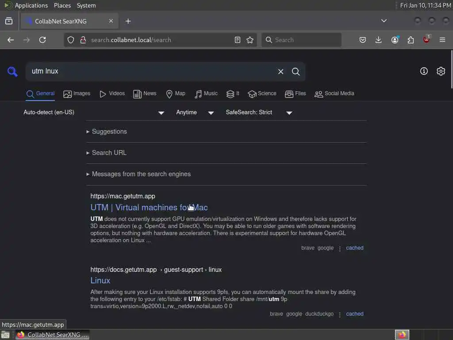Viewport: 453px width, 340px height.
Task: Click the https://mac.getutm.app result URL
Action: [123, 196]
